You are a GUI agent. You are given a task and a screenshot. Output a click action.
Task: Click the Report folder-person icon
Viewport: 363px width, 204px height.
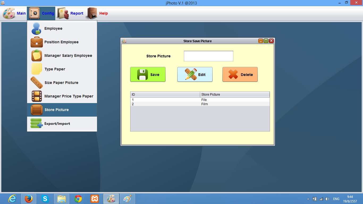63,13
